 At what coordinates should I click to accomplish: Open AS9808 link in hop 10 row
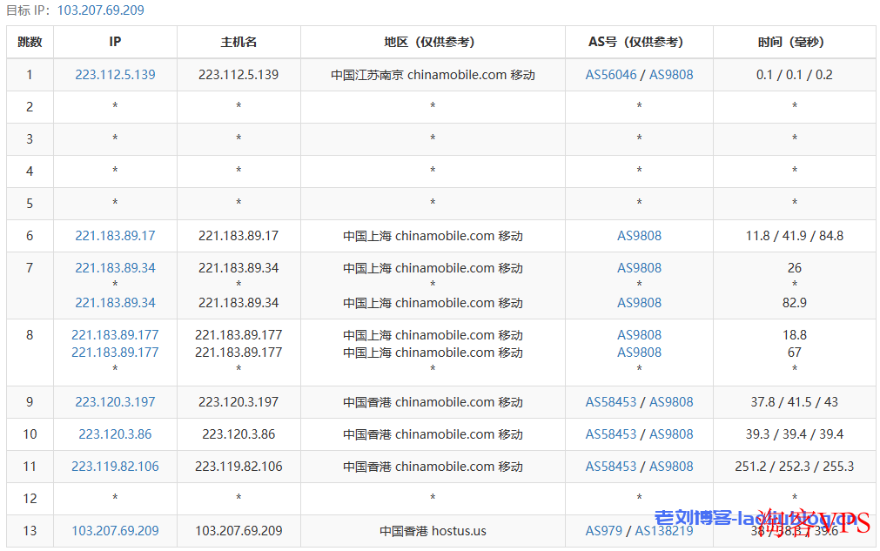pos(671,433)
